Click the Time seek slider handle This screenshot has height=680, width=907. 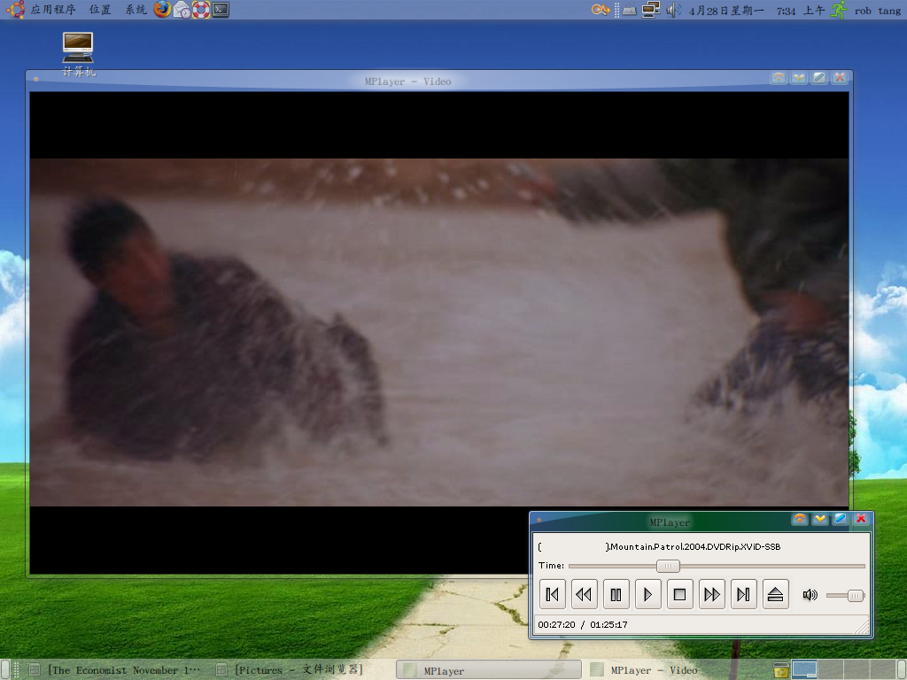[668, 566]
